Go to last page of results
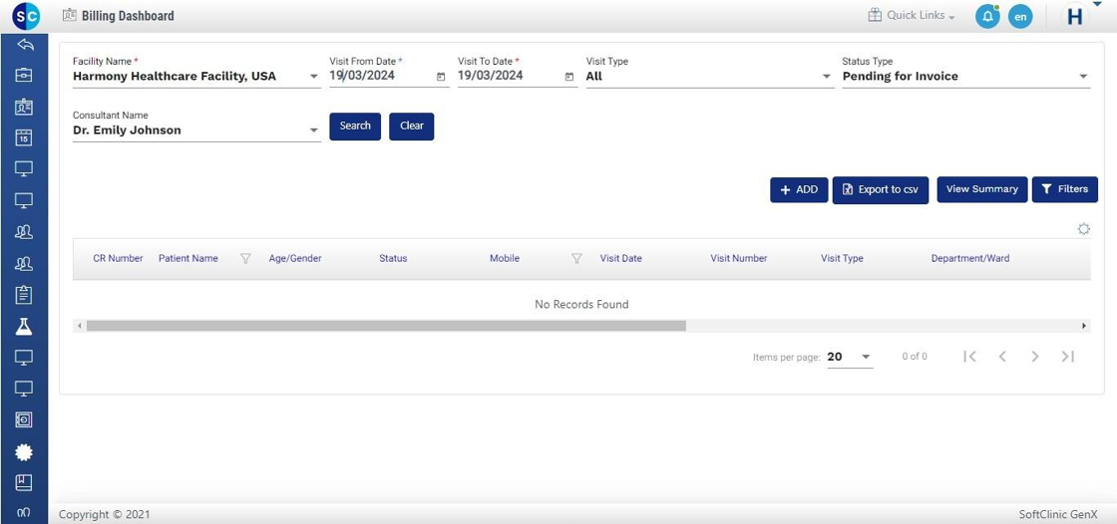Viewport: 1117px width, 524px height. [x=1067, y=357]
